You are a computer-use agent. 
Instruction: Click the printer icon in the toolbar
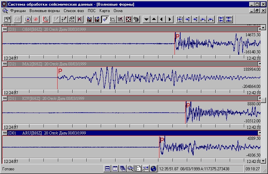pos(18,19)
